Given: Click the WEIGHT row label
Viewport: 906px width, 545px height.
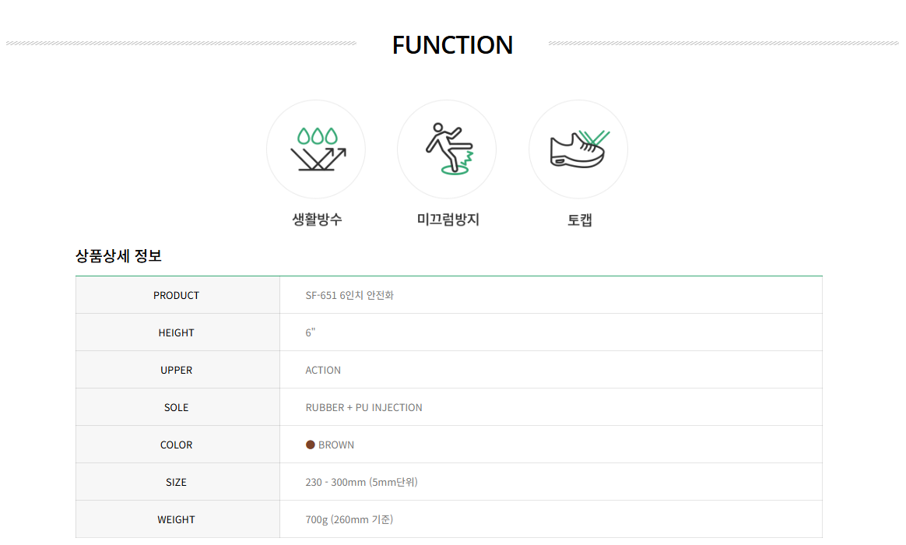Looking at the screenshot, I should [x=176, y=520].
